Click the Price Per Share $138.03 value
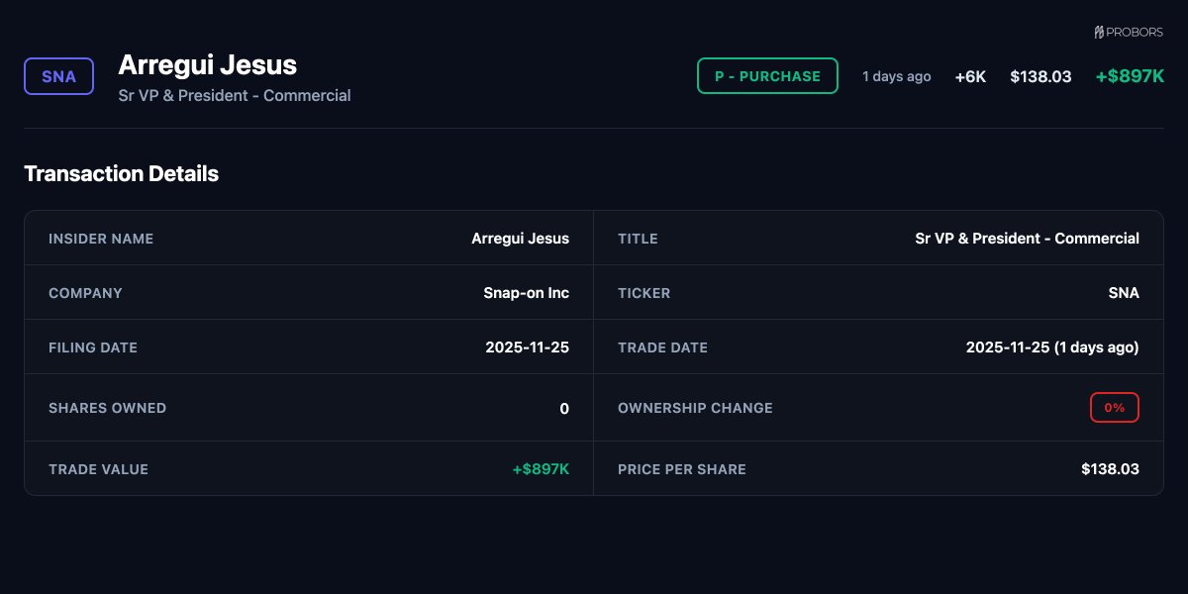 click(x=1110, y=468)
